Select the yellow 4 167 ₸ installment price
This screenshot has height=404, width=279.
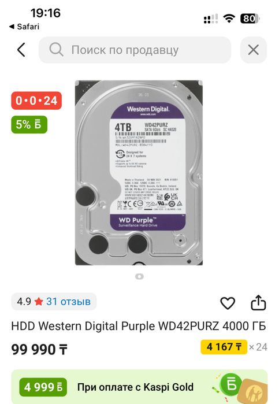tap(224, 347)
